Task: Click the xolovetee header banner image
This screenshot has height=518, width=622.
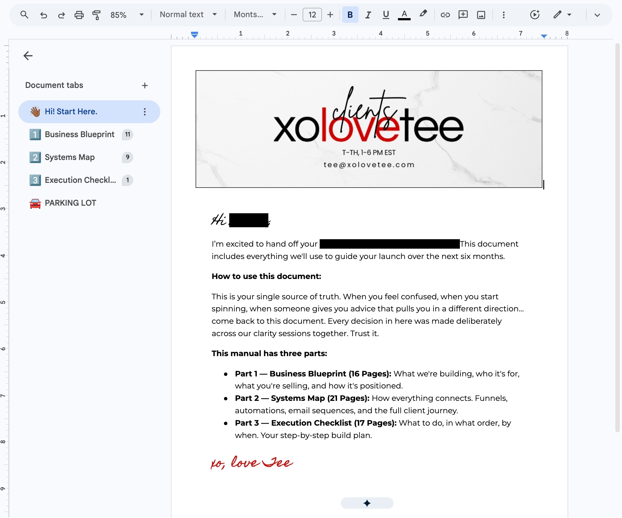Action: [x=369, y=129]
